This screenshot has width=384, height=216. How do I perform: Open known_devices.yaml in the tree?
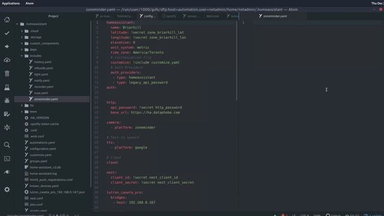click(44, 186)
